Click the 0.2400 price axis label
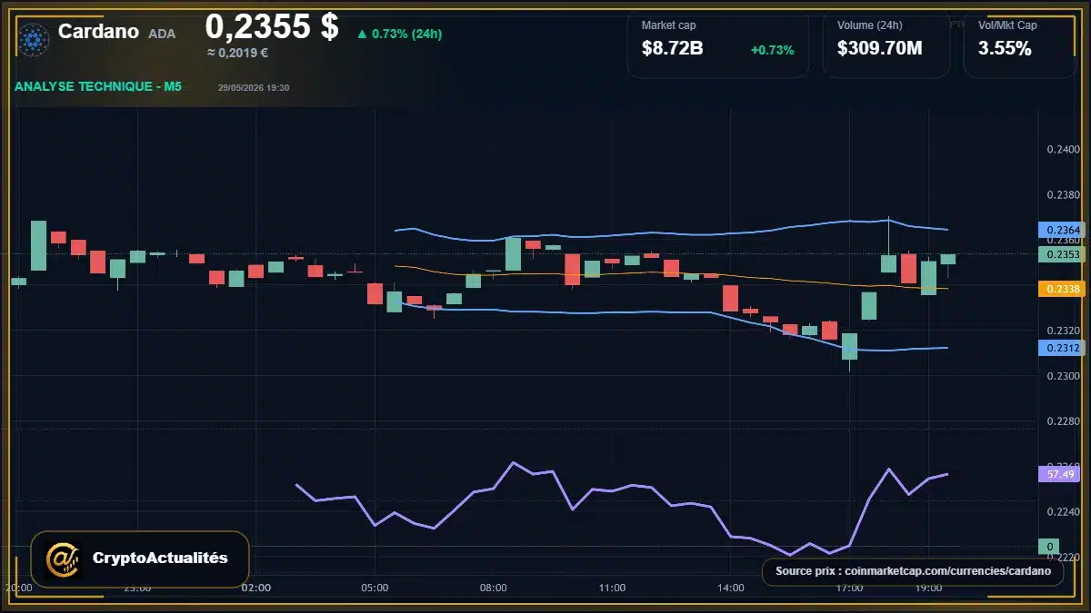 pos(1064,150)
